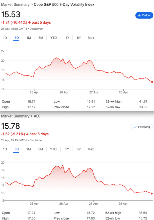Choose 6M range on the top chart
The height and width of the screenshot is (220, 154).
tap(41, 38)
